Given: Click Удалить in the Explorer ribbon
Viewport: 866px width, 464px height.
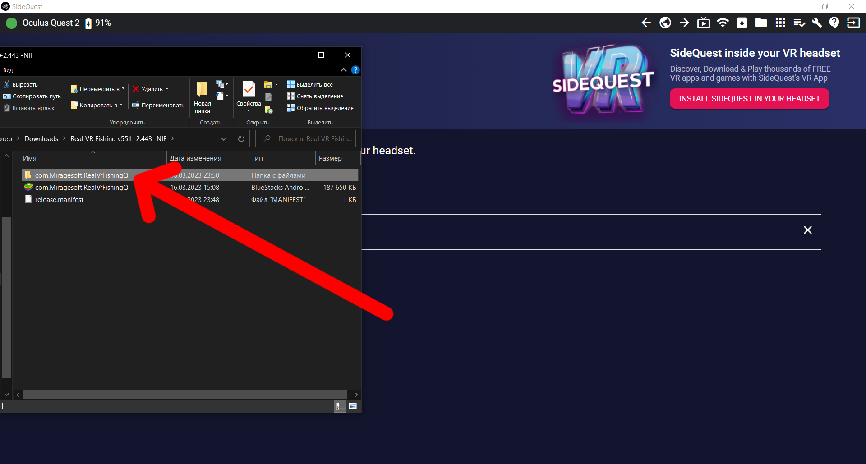Looking at the screenshot, I should tap(150, 89).
